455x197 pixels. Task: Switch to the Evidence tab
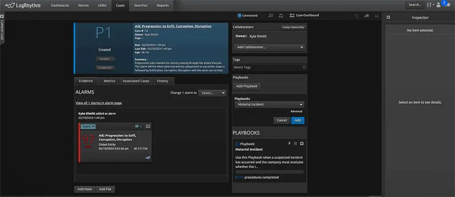tap(86, 81)
